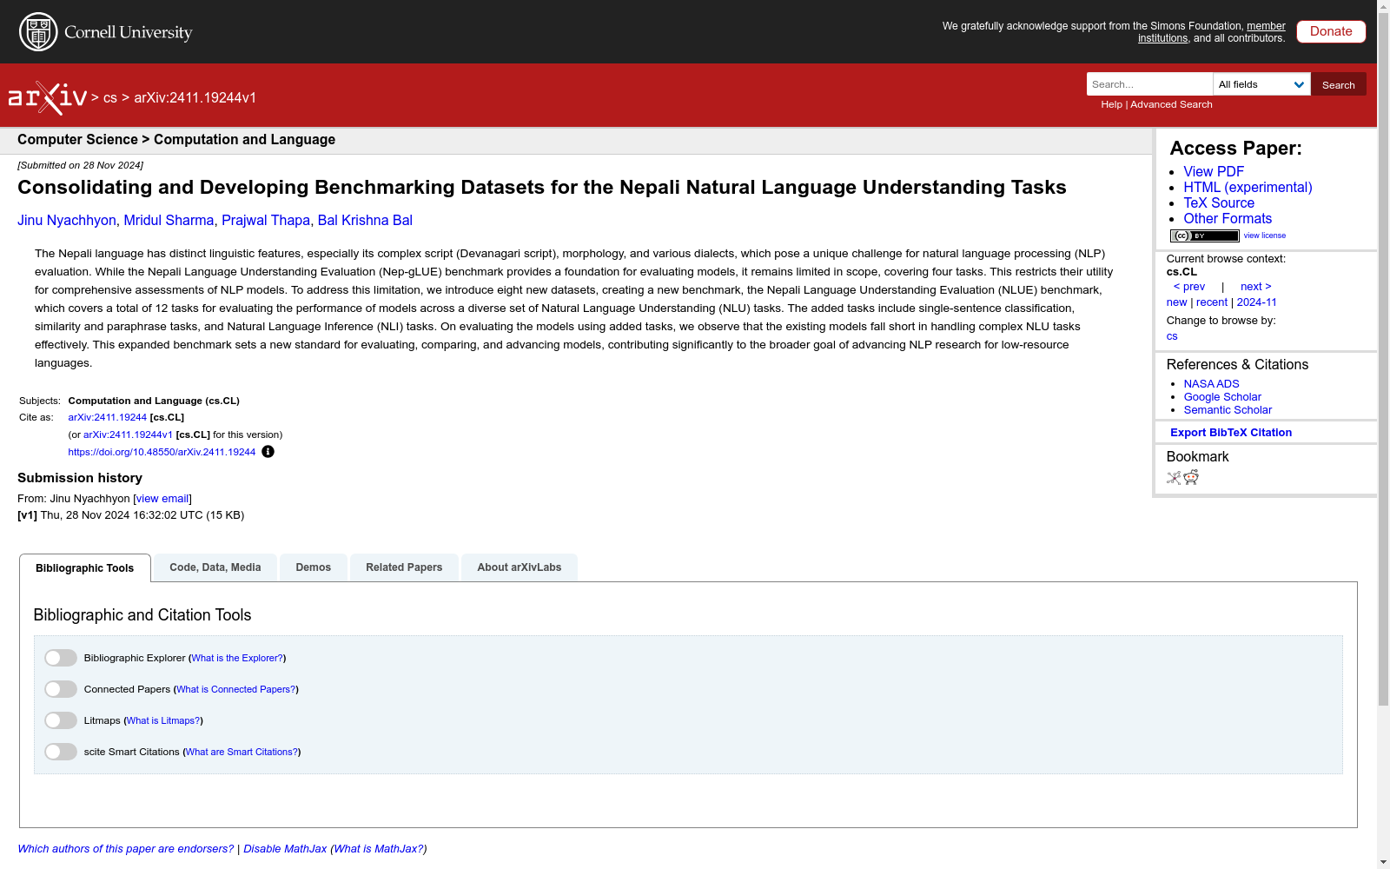Open What is Connected Papers? link
This screenshot has width=1390, height=869.
(x=235, y=690)
